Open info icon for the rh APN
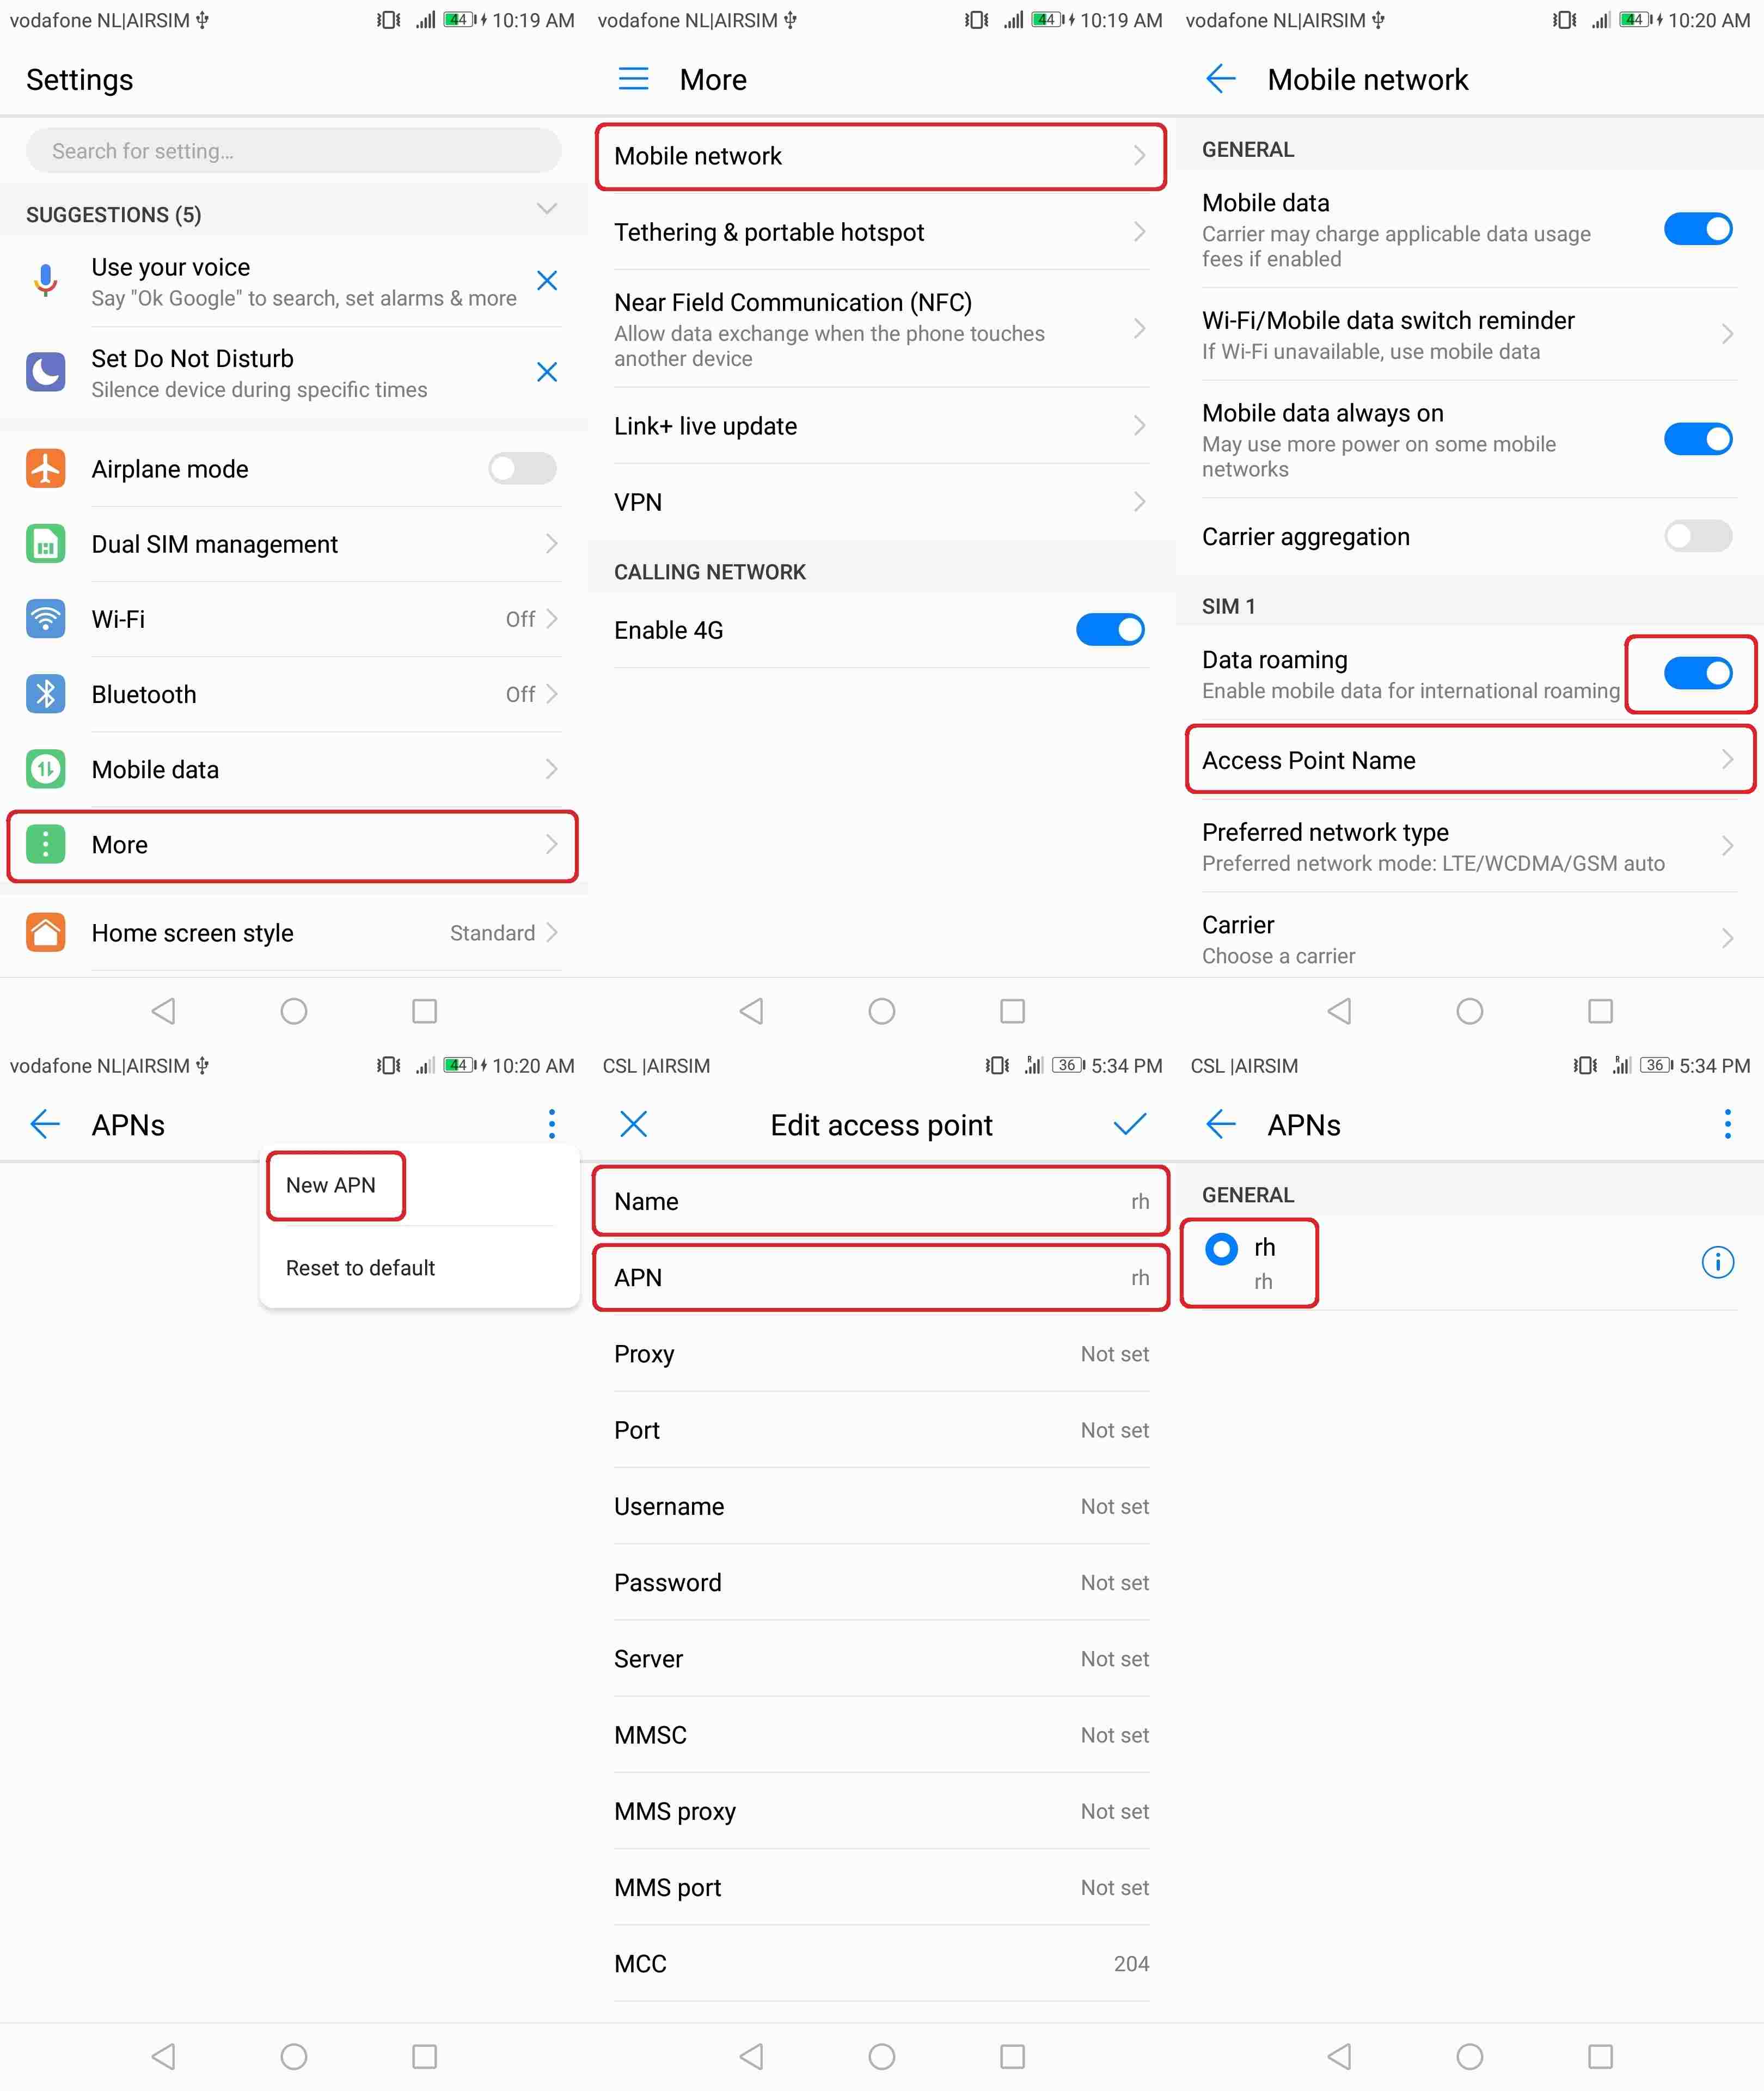The height and width of the screenshot is (2091, 1764). (x=1717, y=1262)
